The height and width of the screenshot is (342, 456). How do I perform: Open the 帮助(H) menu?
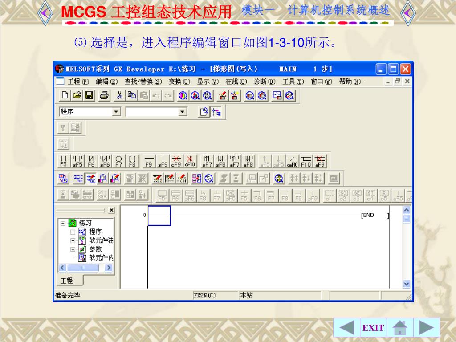(x=350, y=82)
